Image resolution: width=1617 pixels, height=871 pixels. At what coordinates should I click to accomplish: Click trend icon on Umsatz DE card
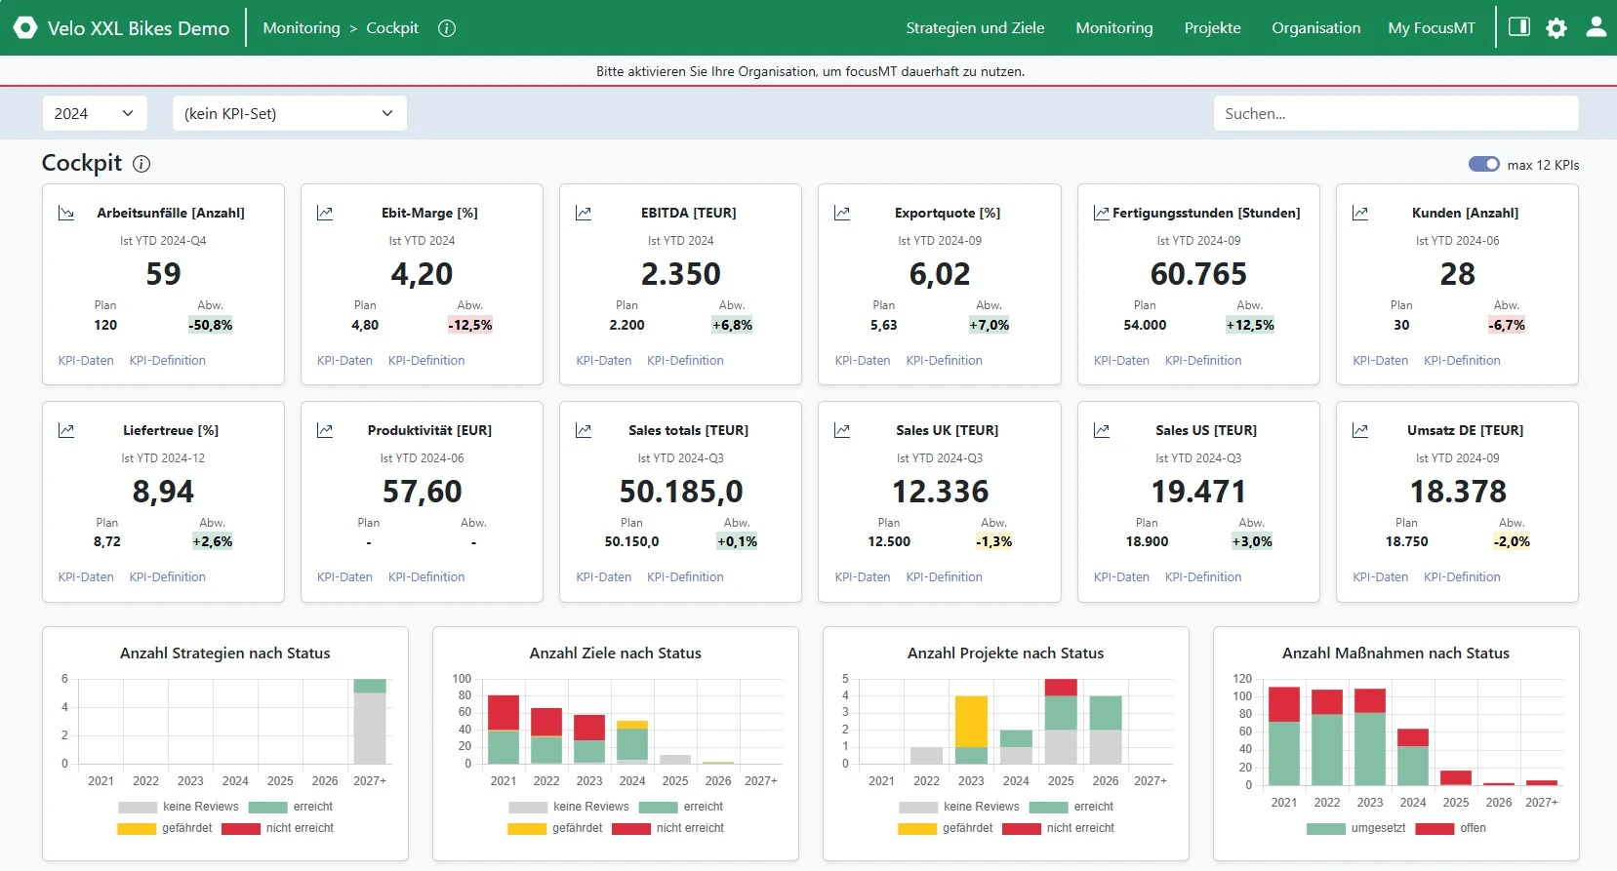(x=1360, y=430)
